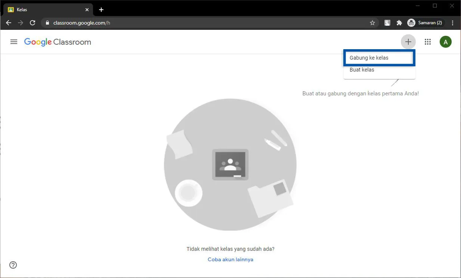Click the site security padlock icon

click(x=47, y=23)
